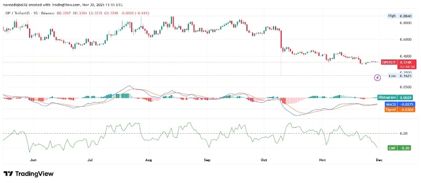421x183 pixels.
Task: Click the Jul label on time axis
Action: [90, 160]
